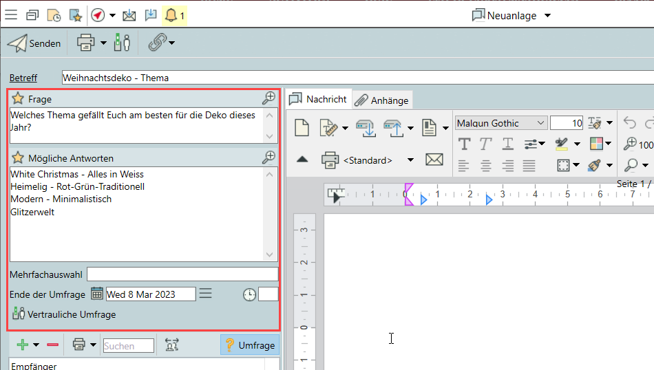654x370 pixels.
Task: Click the green plus add recipient icon
Action: click(23, 345)
